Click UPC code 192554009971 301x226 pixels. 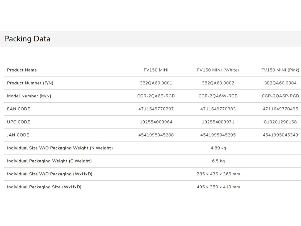point(218,122)
